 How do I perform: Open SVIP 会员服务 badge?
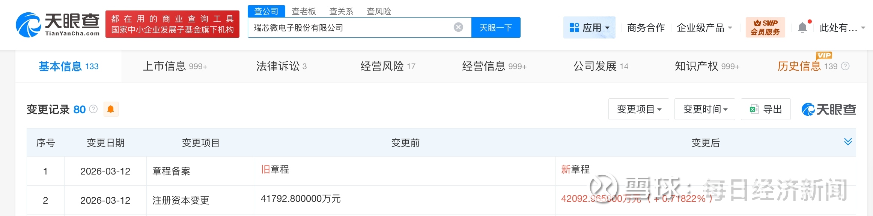(x=765, y=28)
